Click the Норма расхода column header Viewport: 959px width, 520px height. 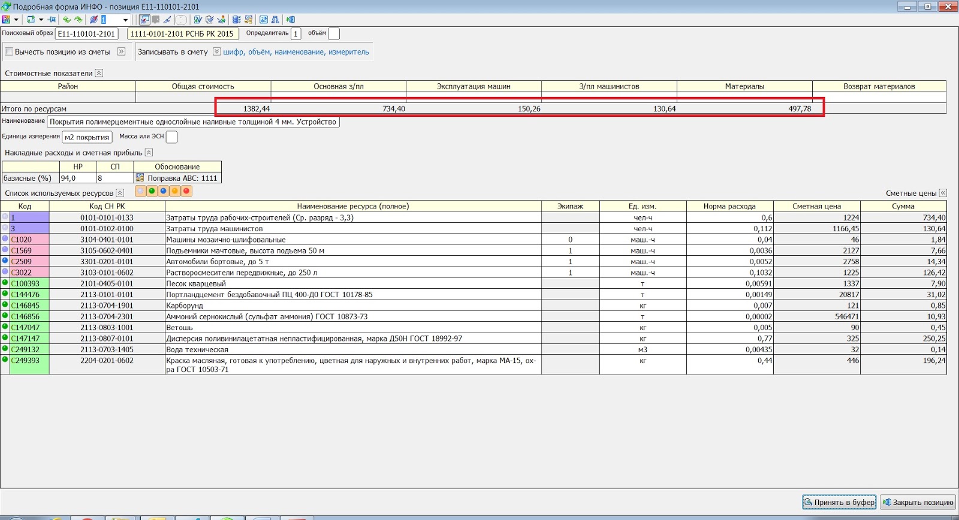(729, 206)
